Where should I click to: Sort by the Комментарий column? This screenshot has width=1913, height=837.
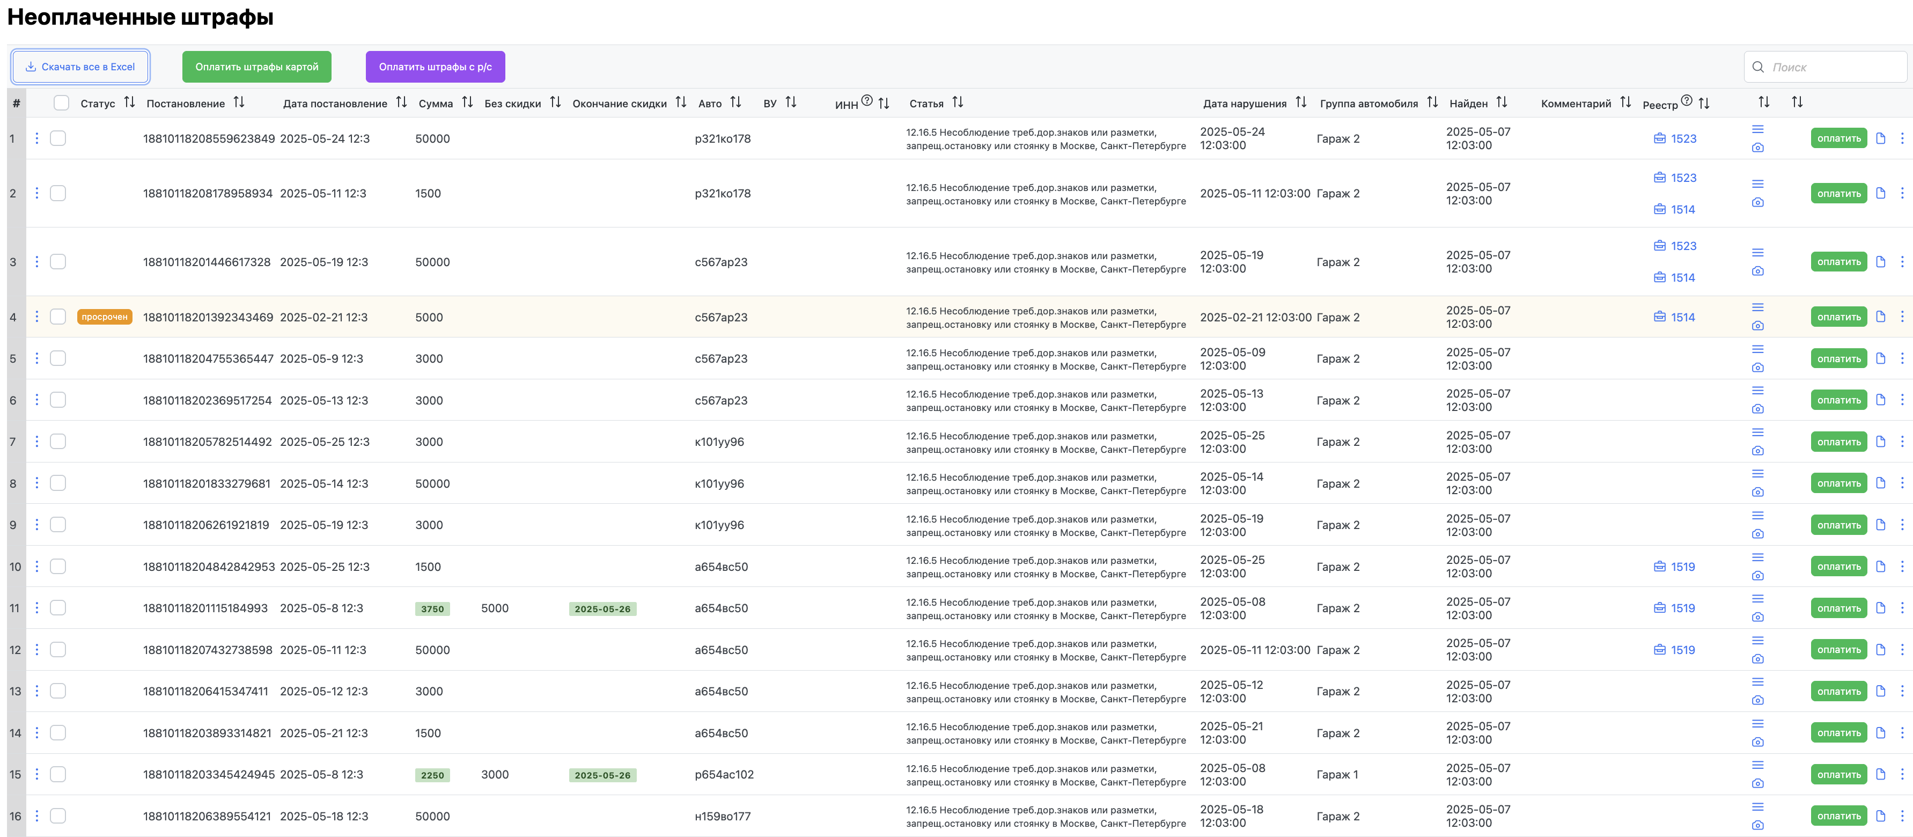tap(1625, 102)
